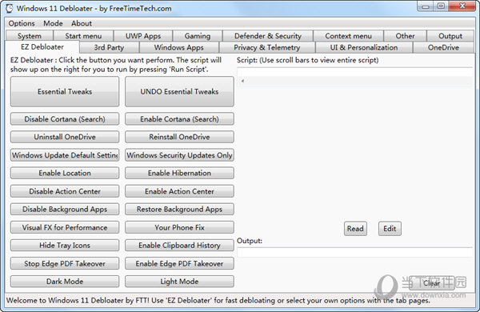The width and height of the screenshot is (480, 312).
Task: Click the script scrollbar left arrow
Action: (x=242, y=81)
